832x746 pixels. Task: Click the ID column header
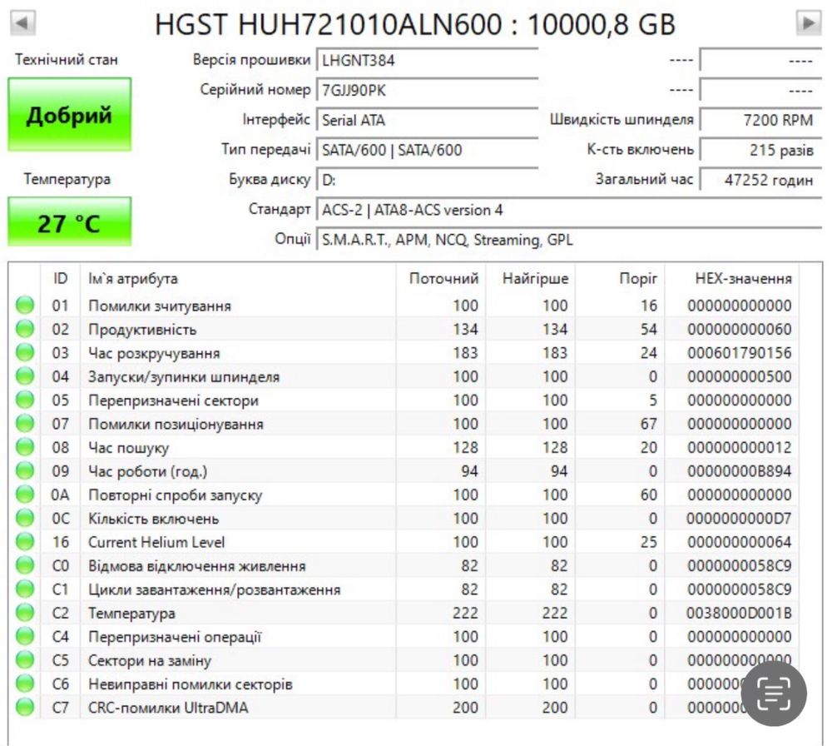coord(61,278)
